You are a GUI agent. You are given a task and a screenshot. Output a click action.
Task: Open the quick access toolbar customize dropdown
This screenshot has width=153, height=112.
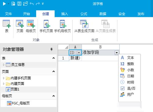[43, 4]
